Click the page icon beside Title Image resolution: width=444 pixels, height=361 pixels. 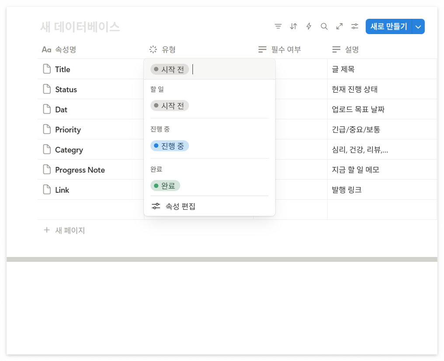[47, 69]
